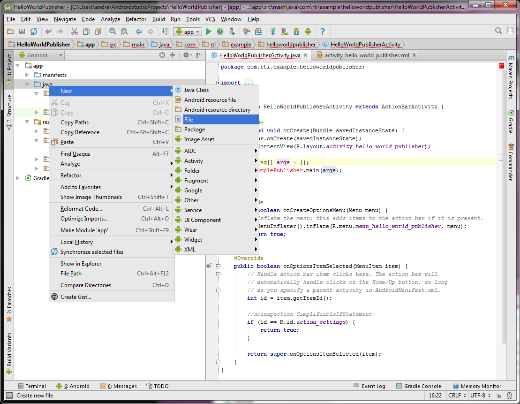Toggle the read-only lock icon in status bar

(498, 396)
